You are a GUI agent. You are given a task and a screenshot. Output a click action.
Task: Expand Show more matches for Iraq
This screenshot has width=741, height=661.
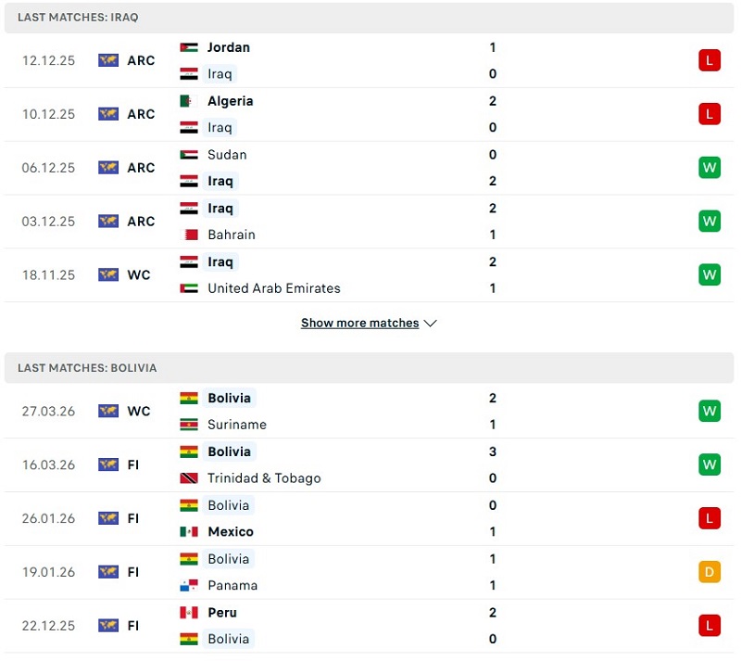click(360, 324)
